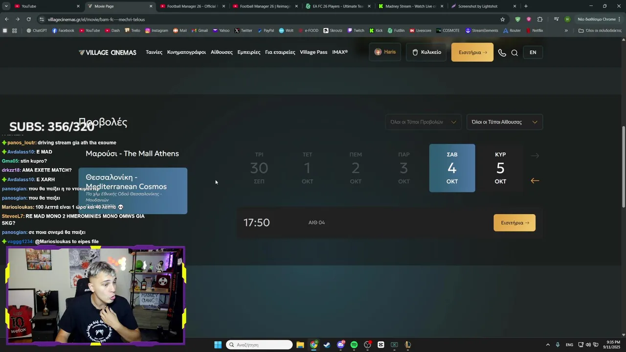Switch to Screenshot by Lightshot tab
The width and height of the screenshot is (626, 352).
[x=484, y=6]
